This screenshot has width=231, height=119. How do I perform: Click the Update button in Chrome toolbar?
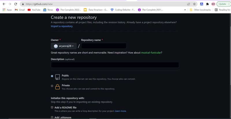(223, 4)
